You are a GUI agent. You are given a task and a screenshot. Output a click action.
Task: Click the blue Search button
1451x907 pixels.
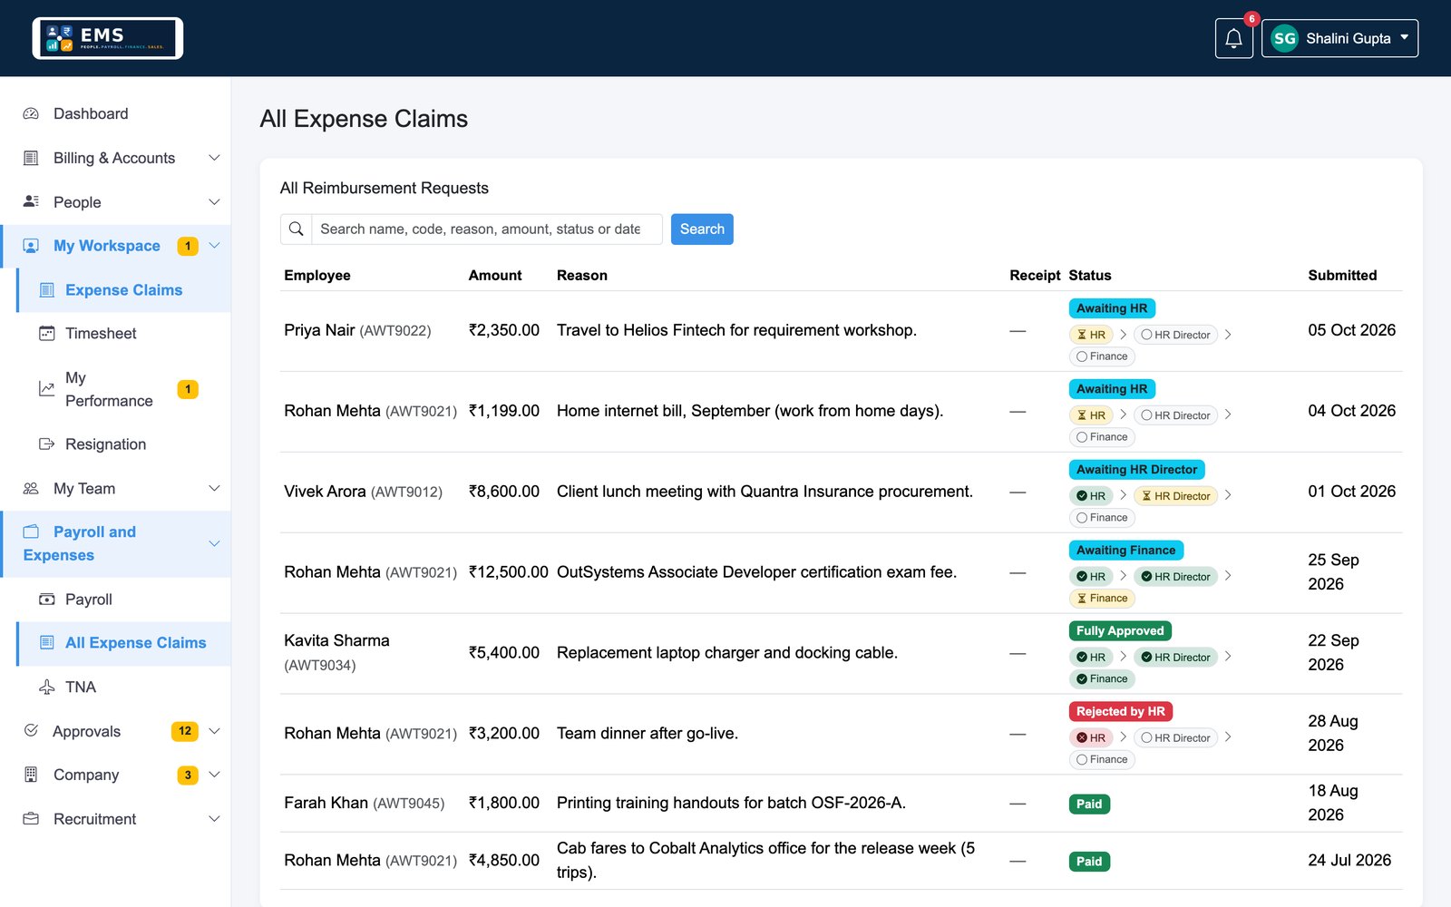702,229
